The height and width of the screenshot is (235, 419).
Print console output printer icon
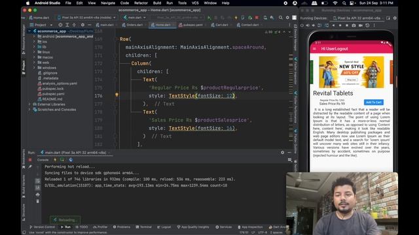37,195
